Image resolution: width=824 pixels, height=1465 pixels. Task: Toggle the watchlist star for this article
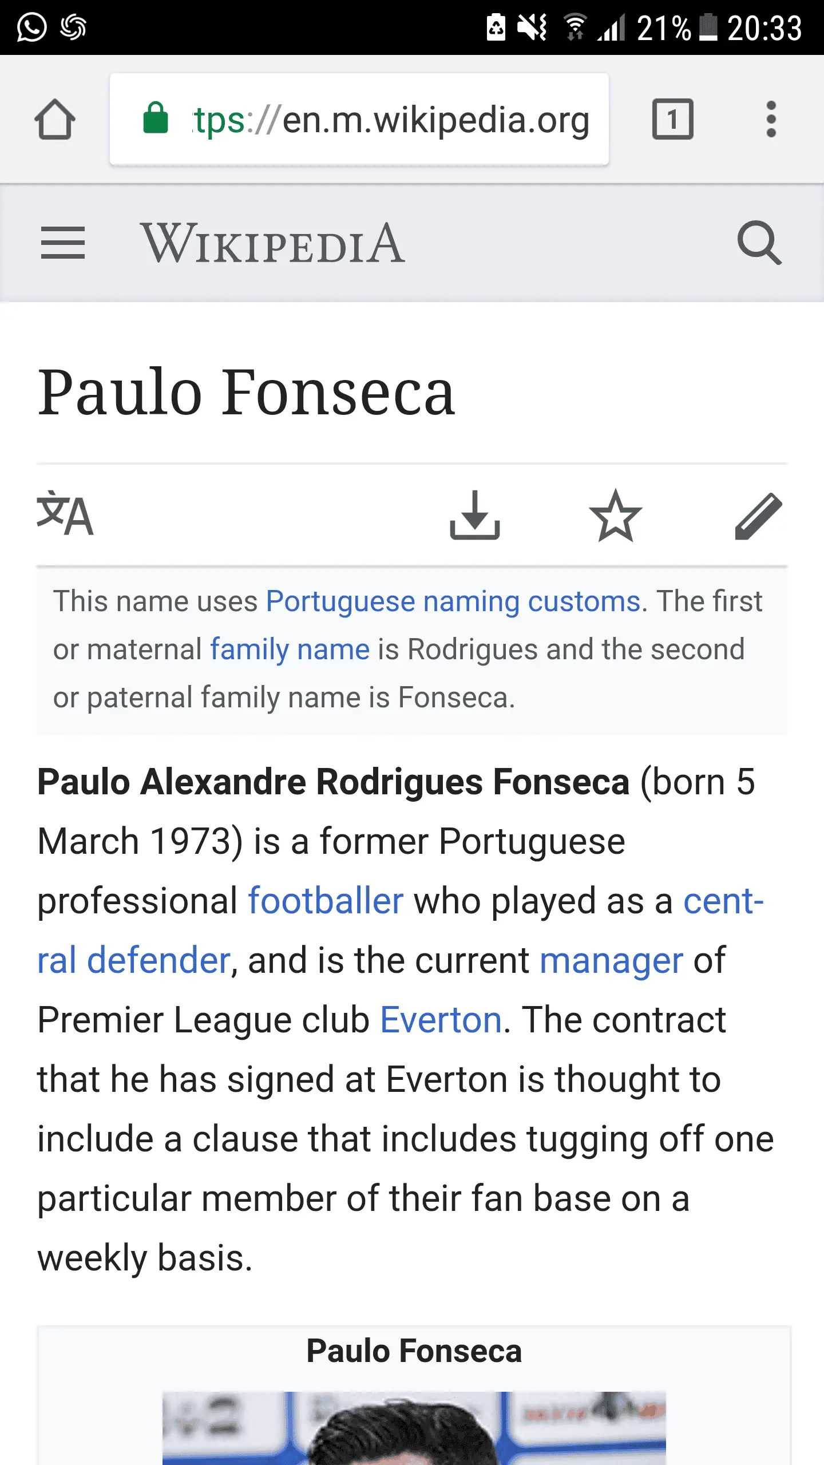pyautogui.click(x=615, y=515)
